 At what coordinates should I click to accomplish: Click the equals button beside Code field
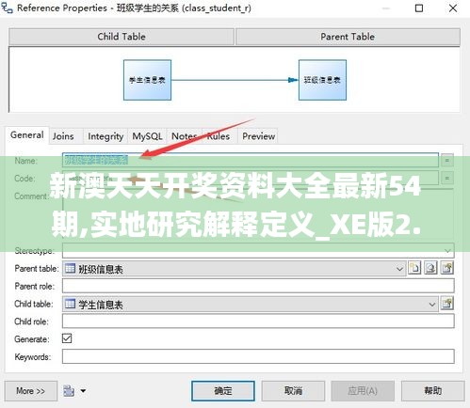click(447, 178)
